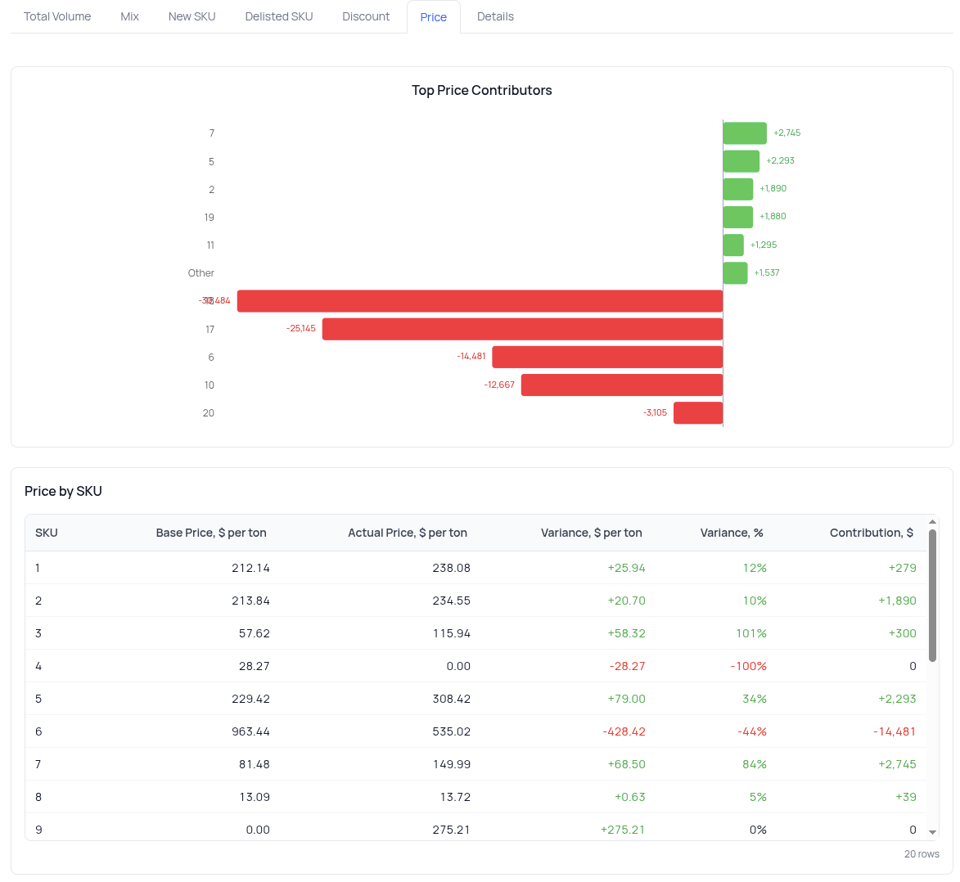The height and width of the screenshot is (882, 960).
Task: Click the red bar for SKU 20
Action: point(697,413)
